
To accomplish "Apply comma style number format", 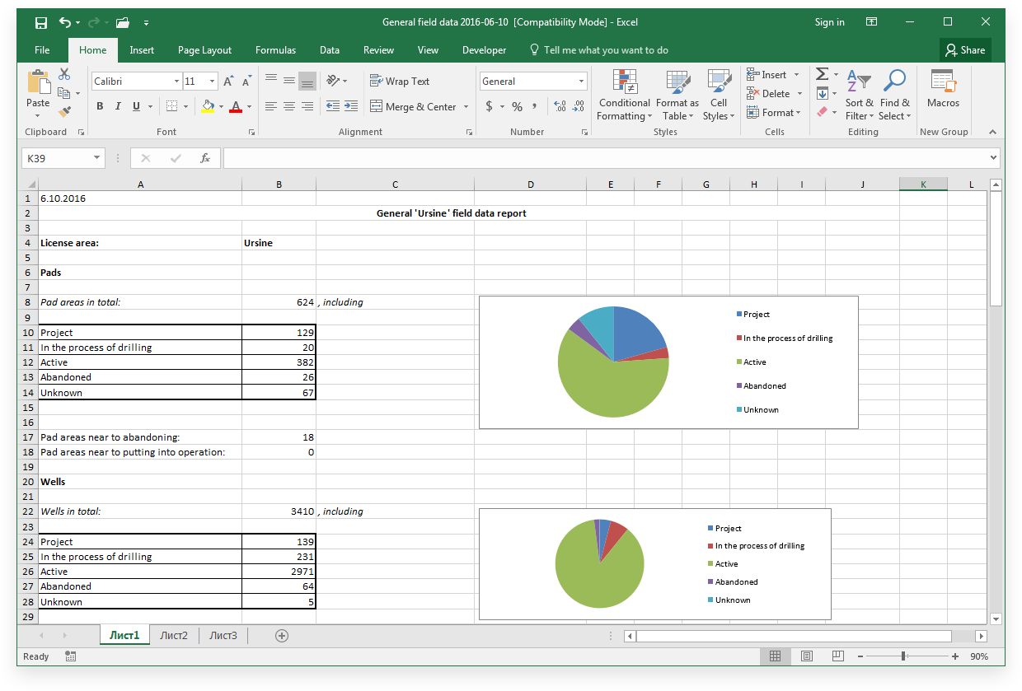I will click(535, 106).
